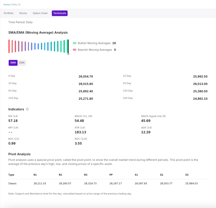The width and height of the screenshot is (216, 208).
Task: Click the Nifty 50 breadcrumb text
Action: click(16, 5)
